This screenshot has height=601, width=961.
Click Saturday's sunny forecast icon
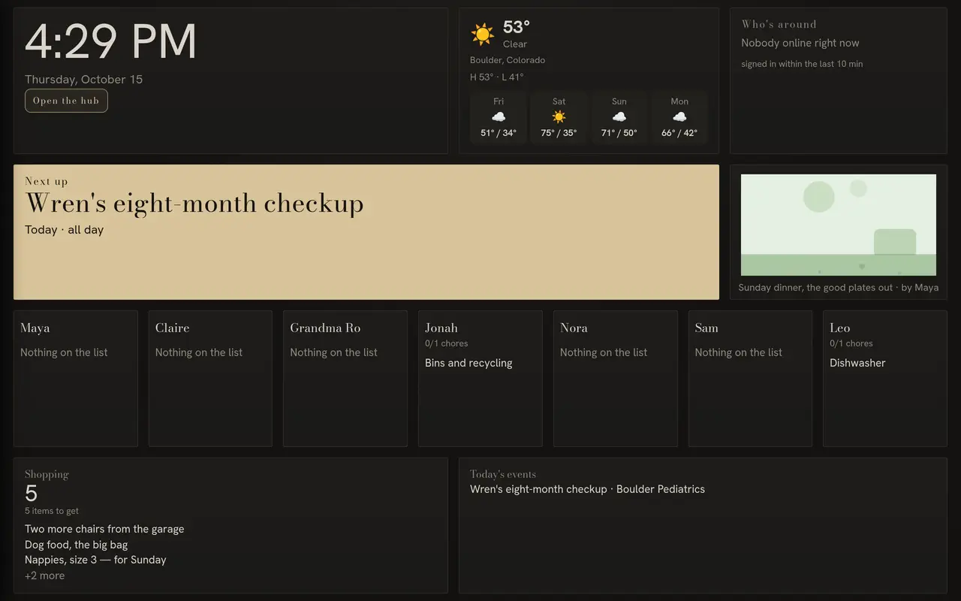[559, 117]
